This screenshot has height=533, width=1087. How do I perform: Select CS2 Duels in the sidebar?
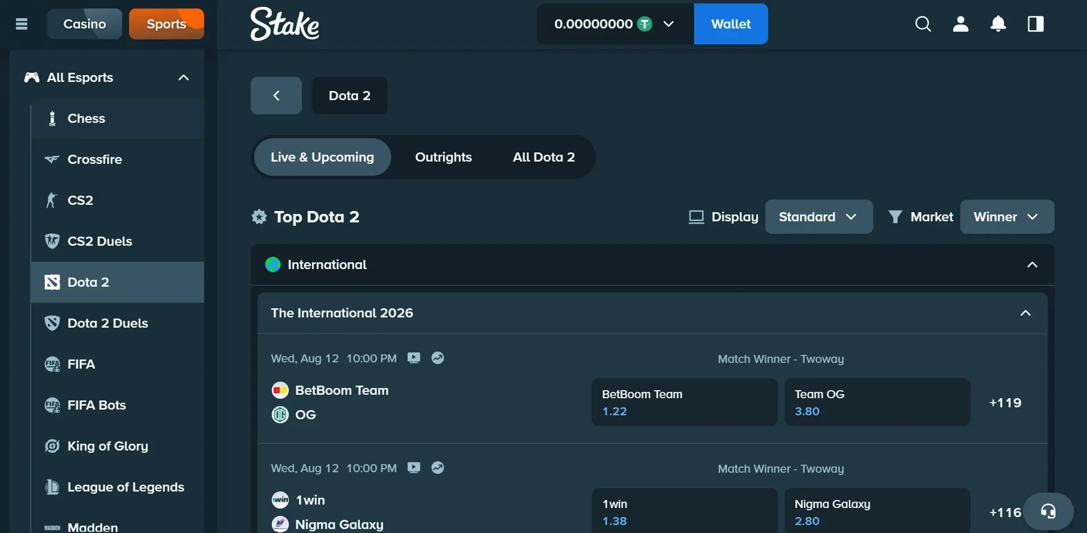click(x=117, y=241)
